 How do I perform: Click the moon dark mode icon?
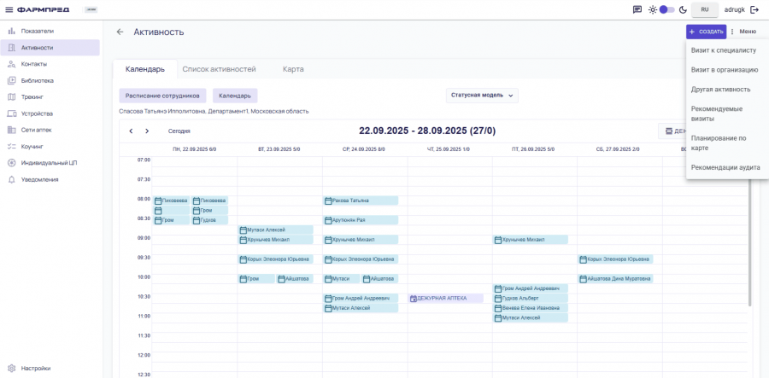(x=683, y=9)
